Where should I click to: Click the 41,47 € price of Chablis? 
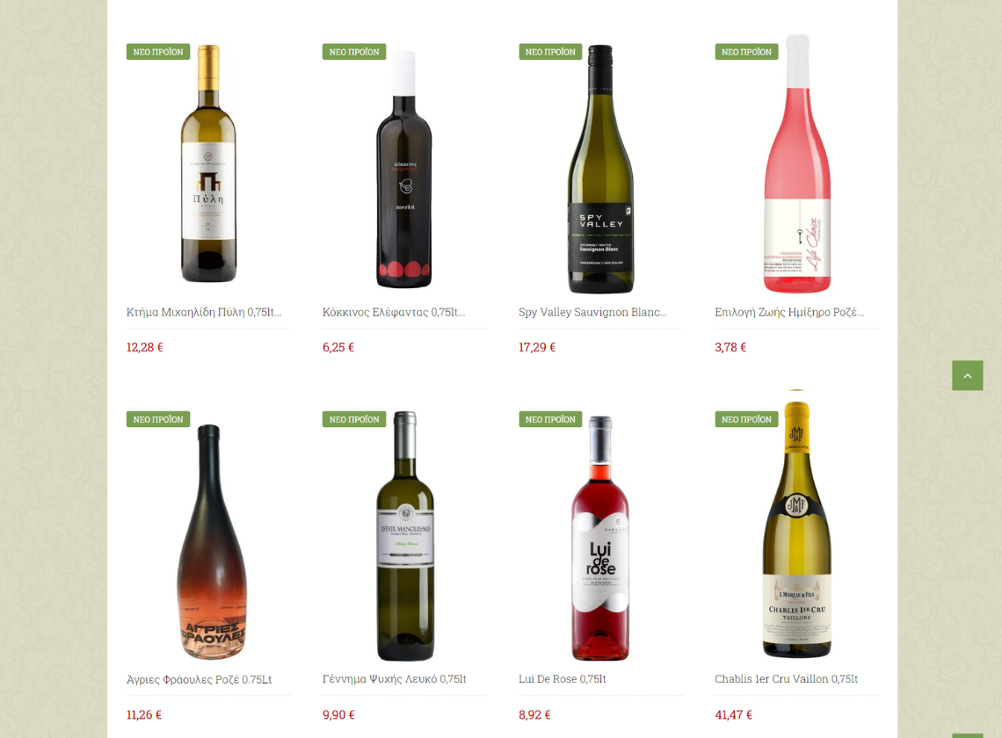pyautogui.click(x=734, y=715)
